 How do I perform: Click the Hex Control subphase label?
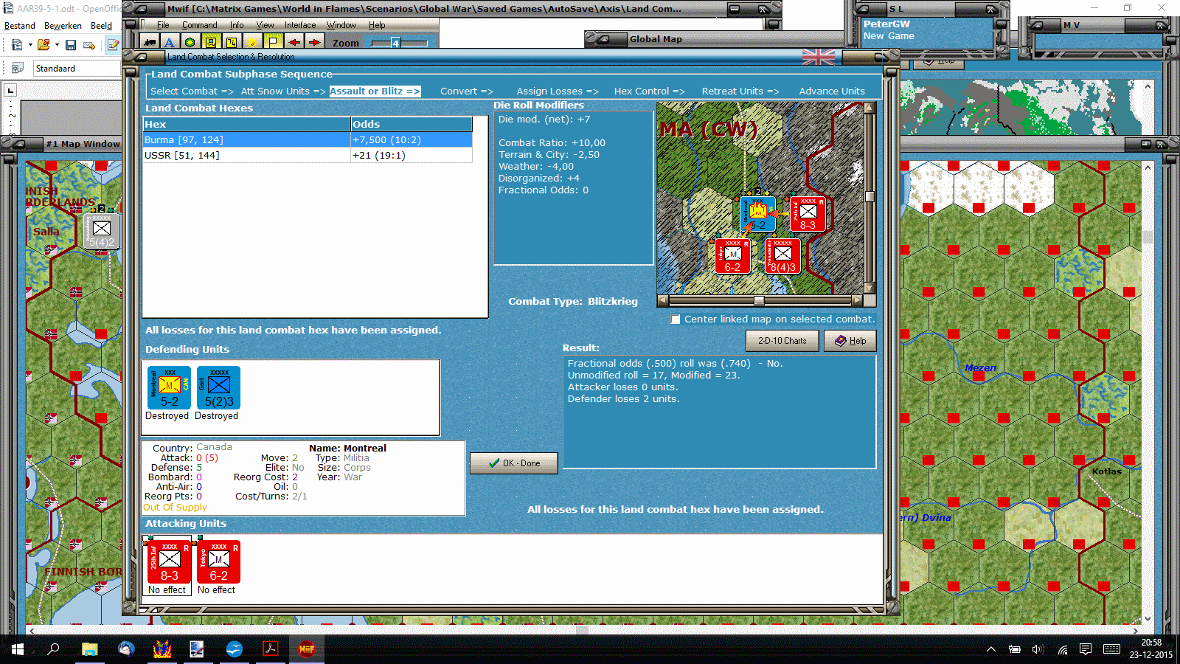pos(649,91)
